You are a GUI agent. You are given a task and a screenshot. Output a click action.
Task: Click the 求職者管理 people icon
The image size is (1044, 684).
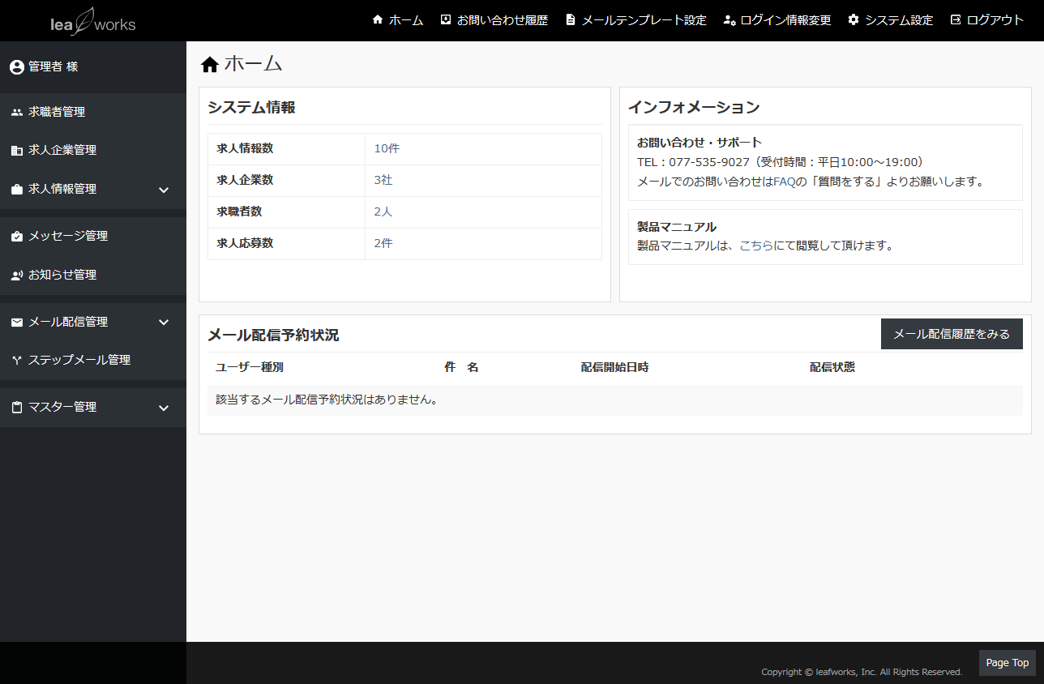(x=17, y=113)
